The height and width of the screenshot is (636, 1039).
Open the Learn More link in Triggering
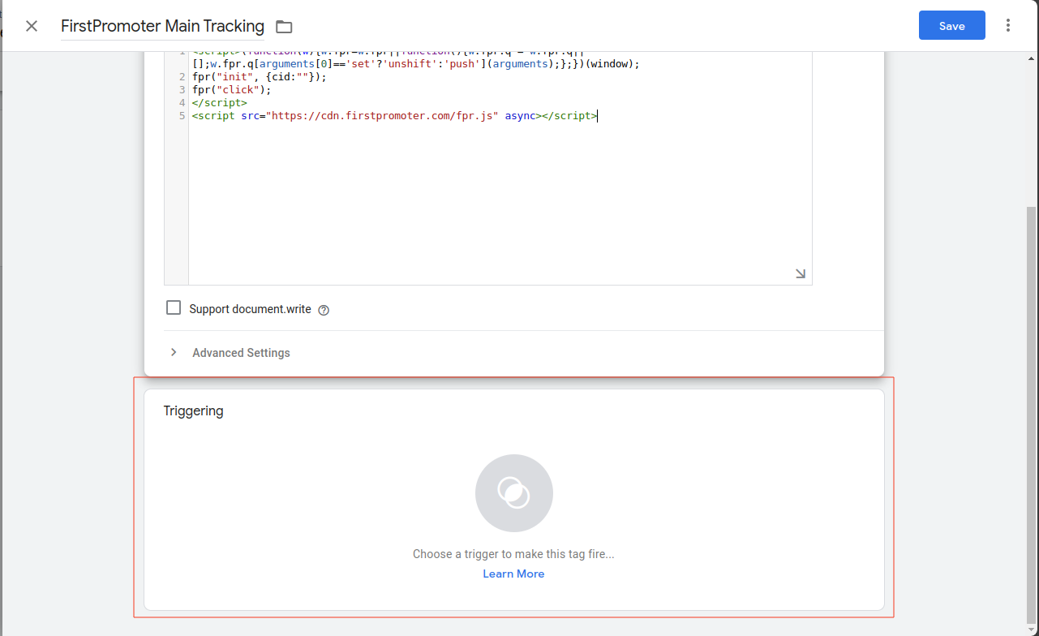click(513, 574)
